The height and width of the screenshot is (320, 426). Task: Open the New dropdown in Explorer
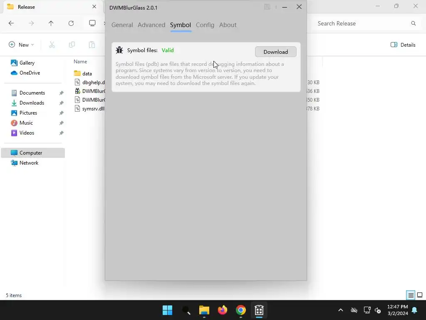(21, 45)
